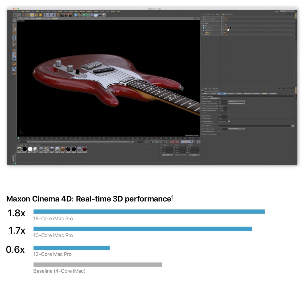Open the Projection dropdown
The image size is (306, 285).
(215, 98)
